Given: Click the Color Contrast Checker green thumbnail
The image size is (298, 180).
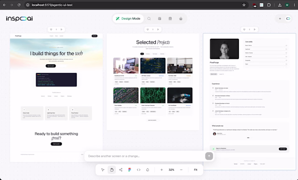Looking at the screenshot, I should (x=153, y=95).
